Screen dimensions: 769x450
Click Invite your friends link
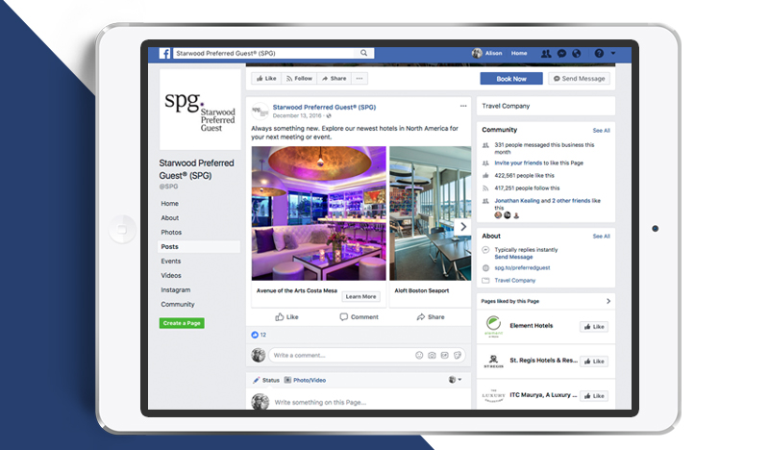point(518,162)
